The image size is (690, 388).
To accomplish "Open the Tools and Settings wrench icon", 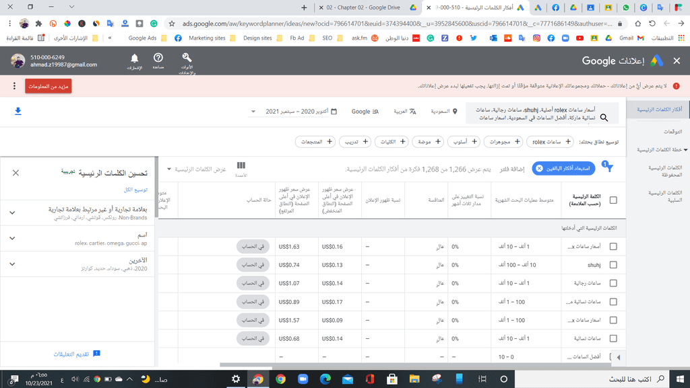I will (x=187, y=57).
